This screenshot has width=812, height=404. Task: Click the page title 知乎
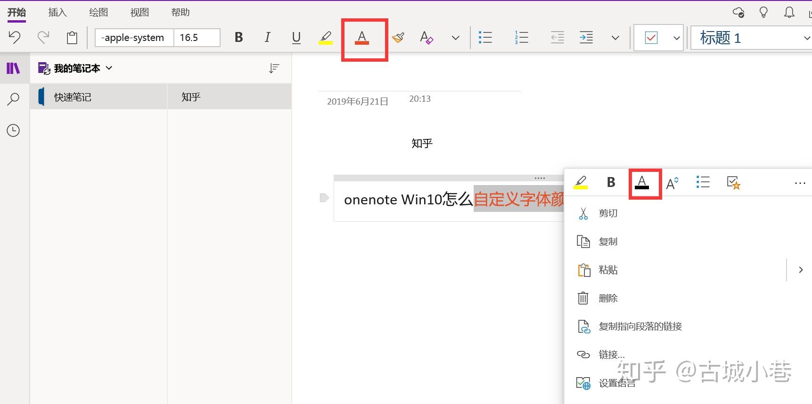pos(422,143)
